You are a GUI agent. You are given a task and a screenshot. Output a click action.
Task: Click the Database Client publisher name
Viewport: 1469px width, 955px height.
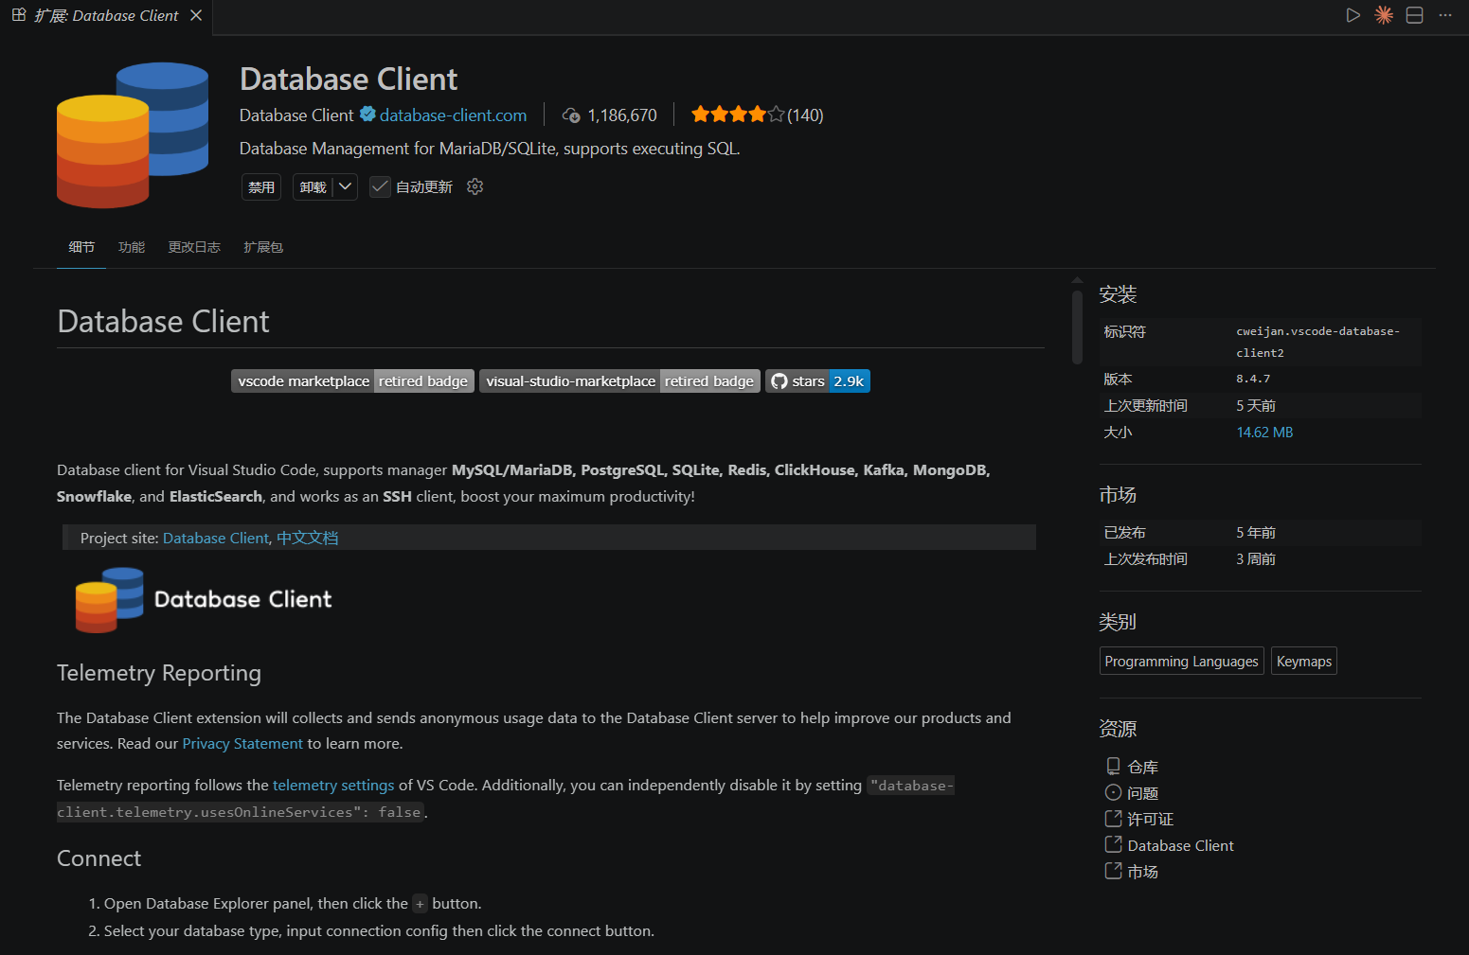296,115
